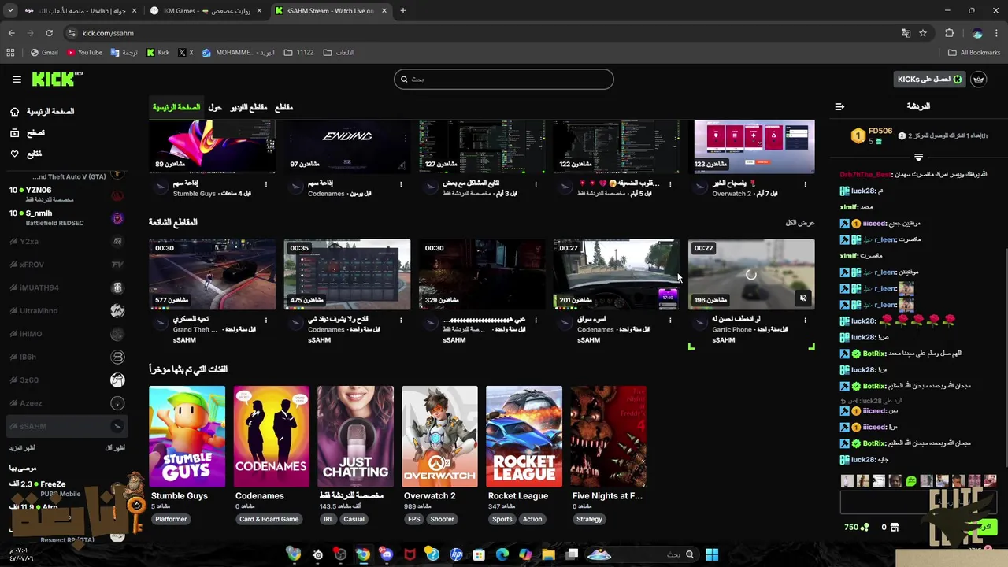
Task: Open FreeZe recommended channel in sidebar
Action: tap(66, 488)
